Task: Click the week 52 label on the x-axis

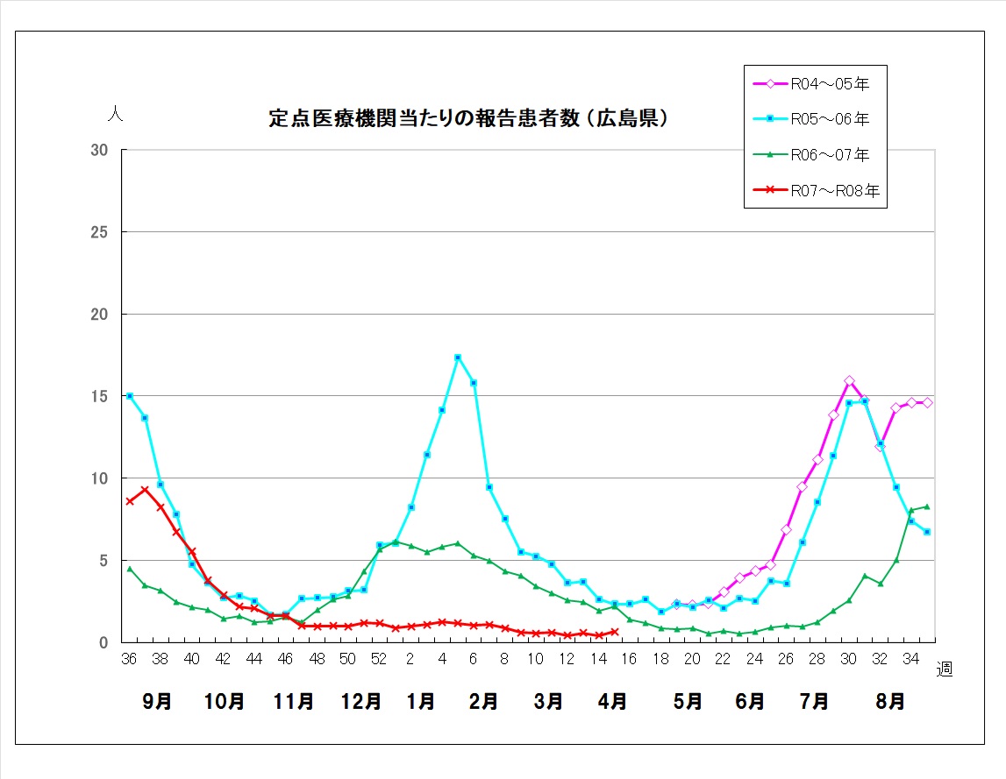Action: click(x=379, y=660)
